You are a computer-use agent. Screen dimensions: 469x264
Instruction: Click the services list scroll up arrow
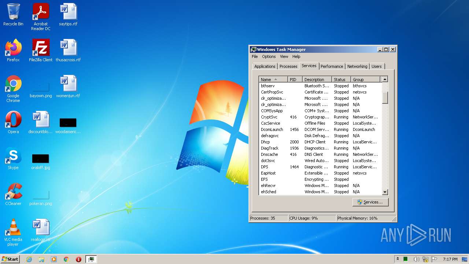pos(385,79)
